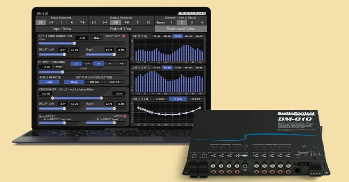The height and width of the screenshot is (182, 349).
Task: Toggle Link: 7-8 output option
Action: [x=115, y=82]
